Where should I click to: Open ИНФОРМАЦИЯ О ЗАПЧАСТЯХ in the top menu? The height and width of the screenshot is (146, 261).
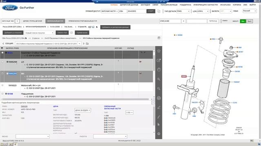click(x=206, y=5)
